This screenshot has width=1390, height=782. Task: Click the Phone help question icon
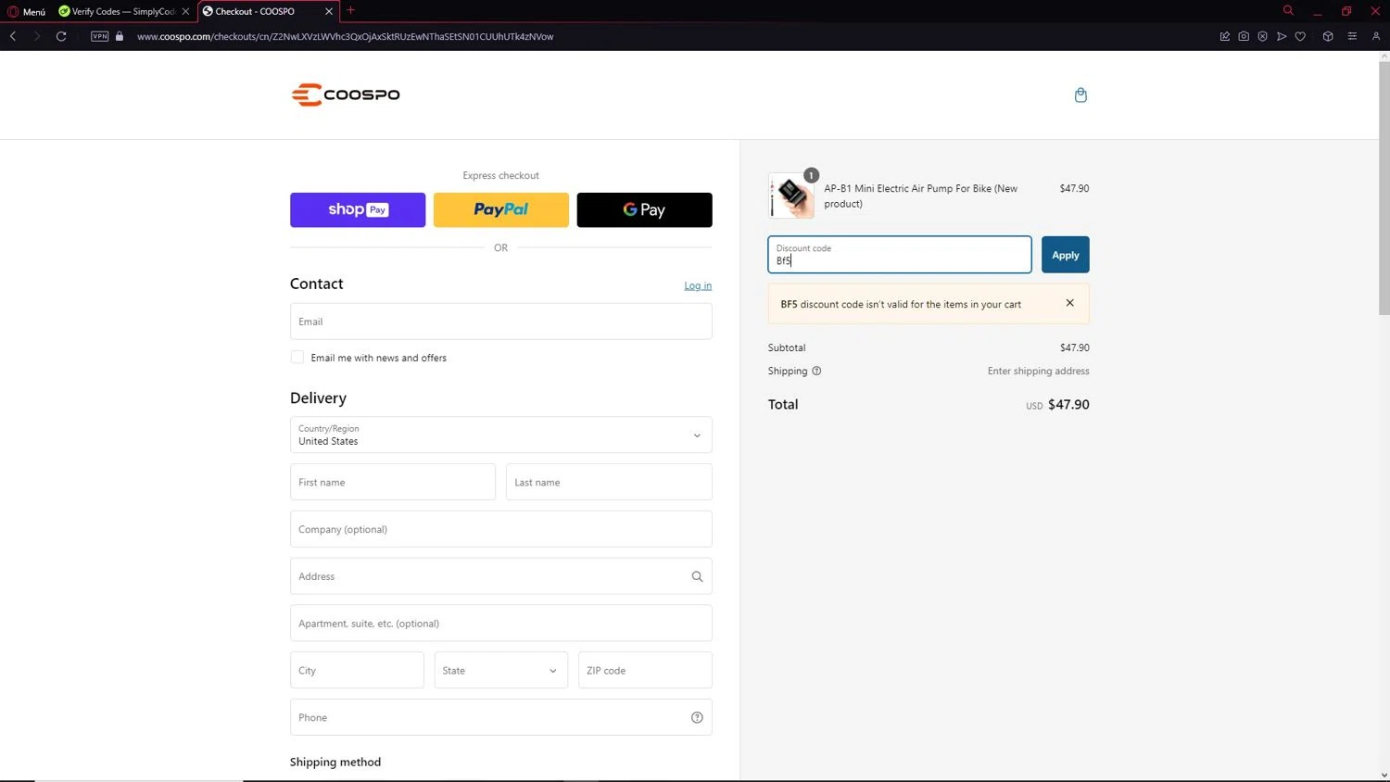pyautogui.click(x=697, y=717)
